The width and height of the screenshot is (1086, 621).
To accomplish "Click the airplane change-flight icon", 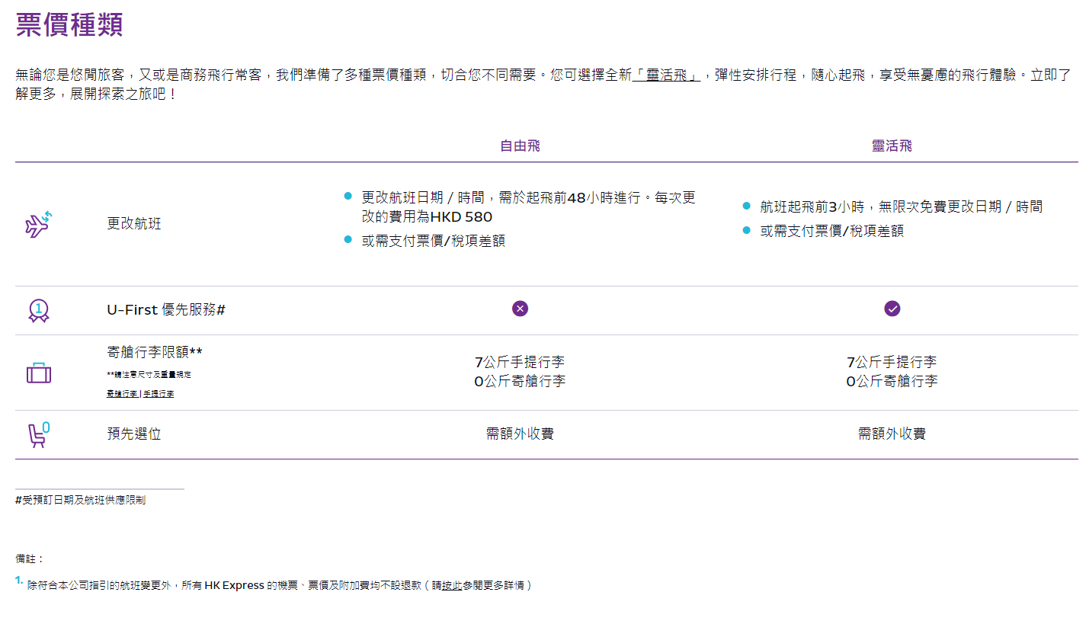I will [x=37, y=224].
